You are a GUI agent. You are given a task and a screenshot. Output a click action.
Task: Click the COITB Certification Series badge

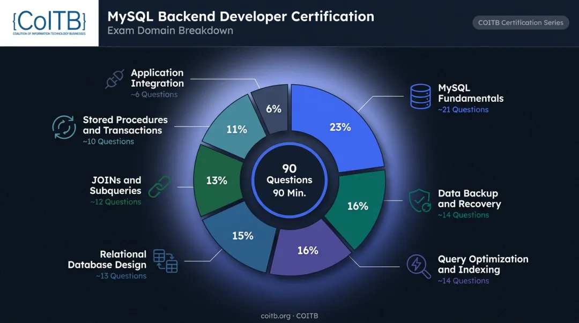[x=521, y=22]
